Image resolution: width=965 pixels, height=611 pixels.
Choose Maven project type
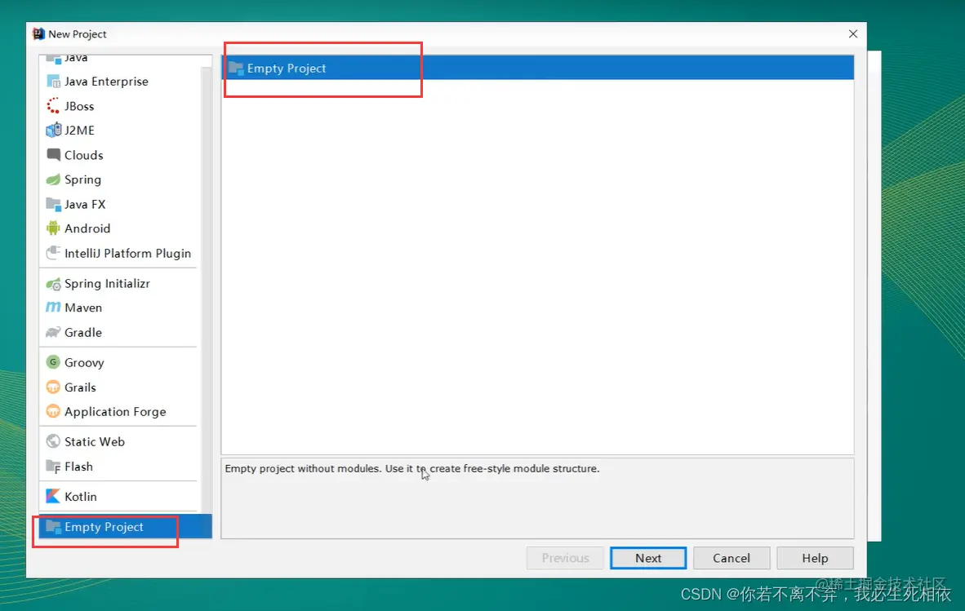point(118,308)
